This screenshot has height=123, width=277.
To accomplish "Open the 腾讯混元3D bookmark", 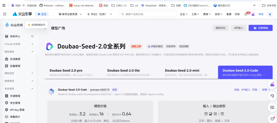I will 222,5.
